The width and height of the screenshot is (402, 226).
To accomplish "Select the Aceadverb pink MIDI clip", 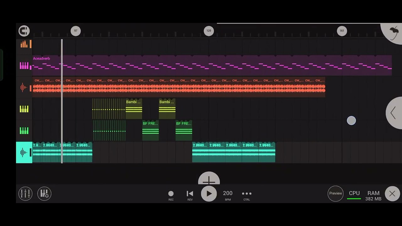I will (x=212, y=65).
